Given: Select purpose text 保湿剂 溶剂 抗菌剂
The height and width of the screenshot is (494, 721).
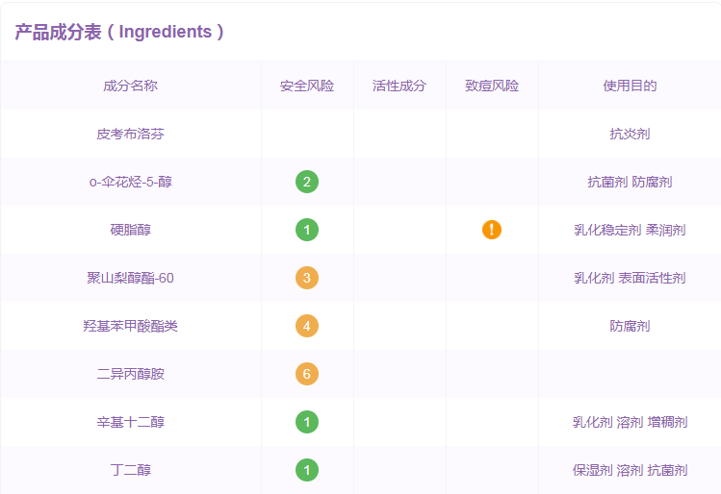Looking at the screenshot, I should click(x=630, y=470).
